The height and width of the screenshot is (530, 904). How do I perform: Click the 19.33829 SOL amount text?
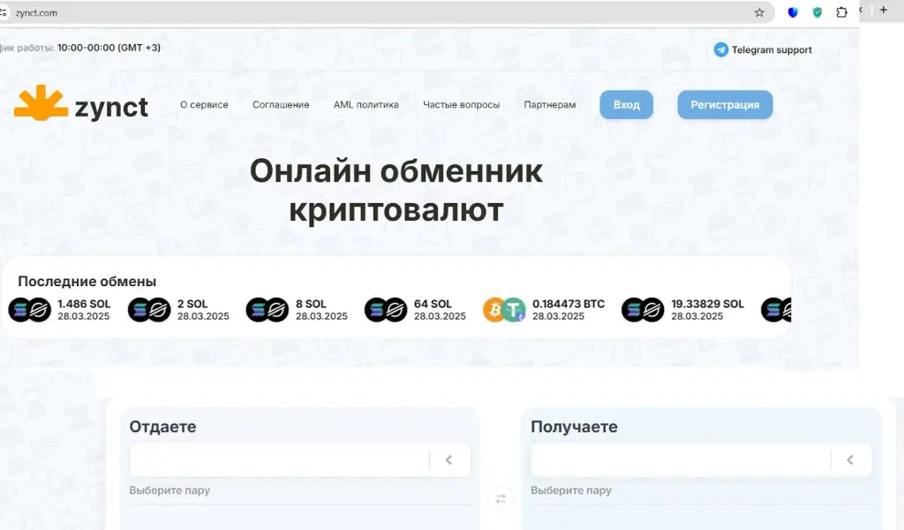pos(707,304)
